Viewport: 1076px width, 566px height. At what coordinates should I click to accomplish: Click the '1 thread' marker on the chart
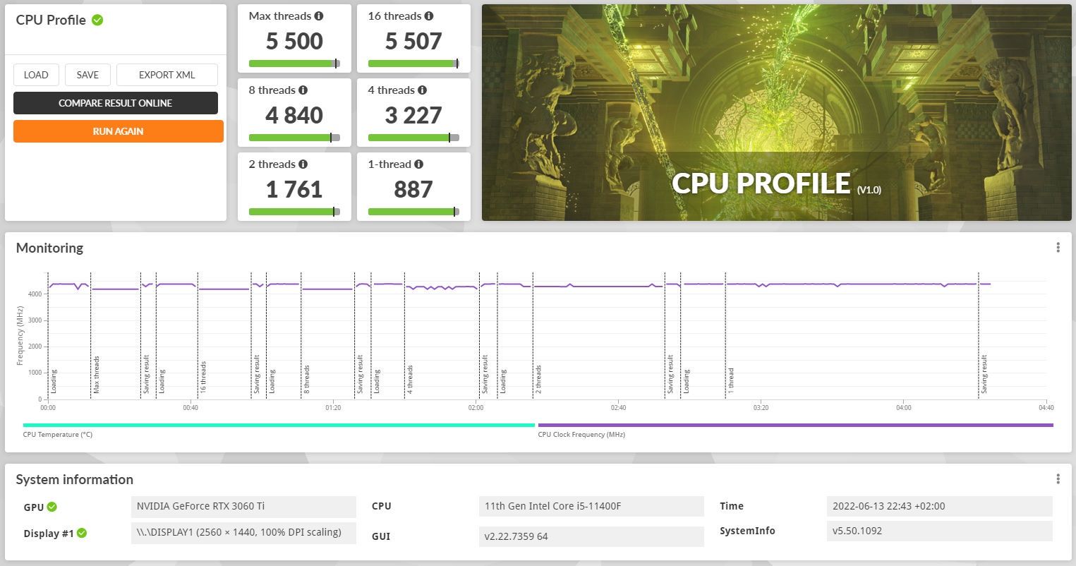tap(731, 381)
